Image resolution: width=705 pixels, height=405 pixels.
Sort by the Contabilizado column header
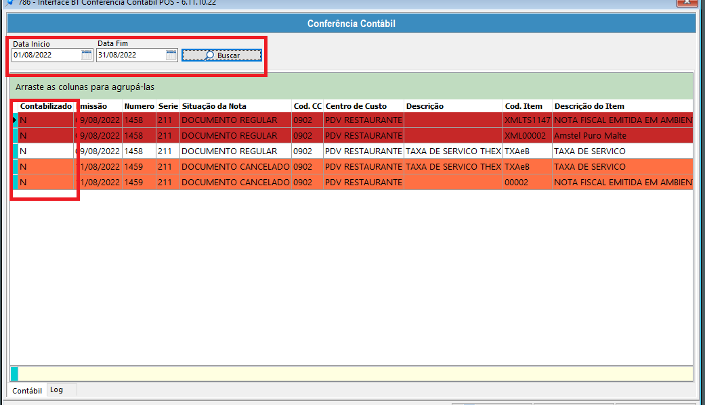45,106
